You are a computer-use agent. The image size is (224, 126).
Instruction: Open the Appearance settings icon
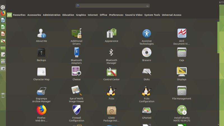tap(111, 35)
